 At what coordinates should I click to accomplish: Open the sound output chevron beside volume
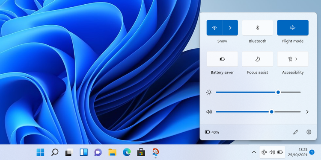click(x=307, y=112)
